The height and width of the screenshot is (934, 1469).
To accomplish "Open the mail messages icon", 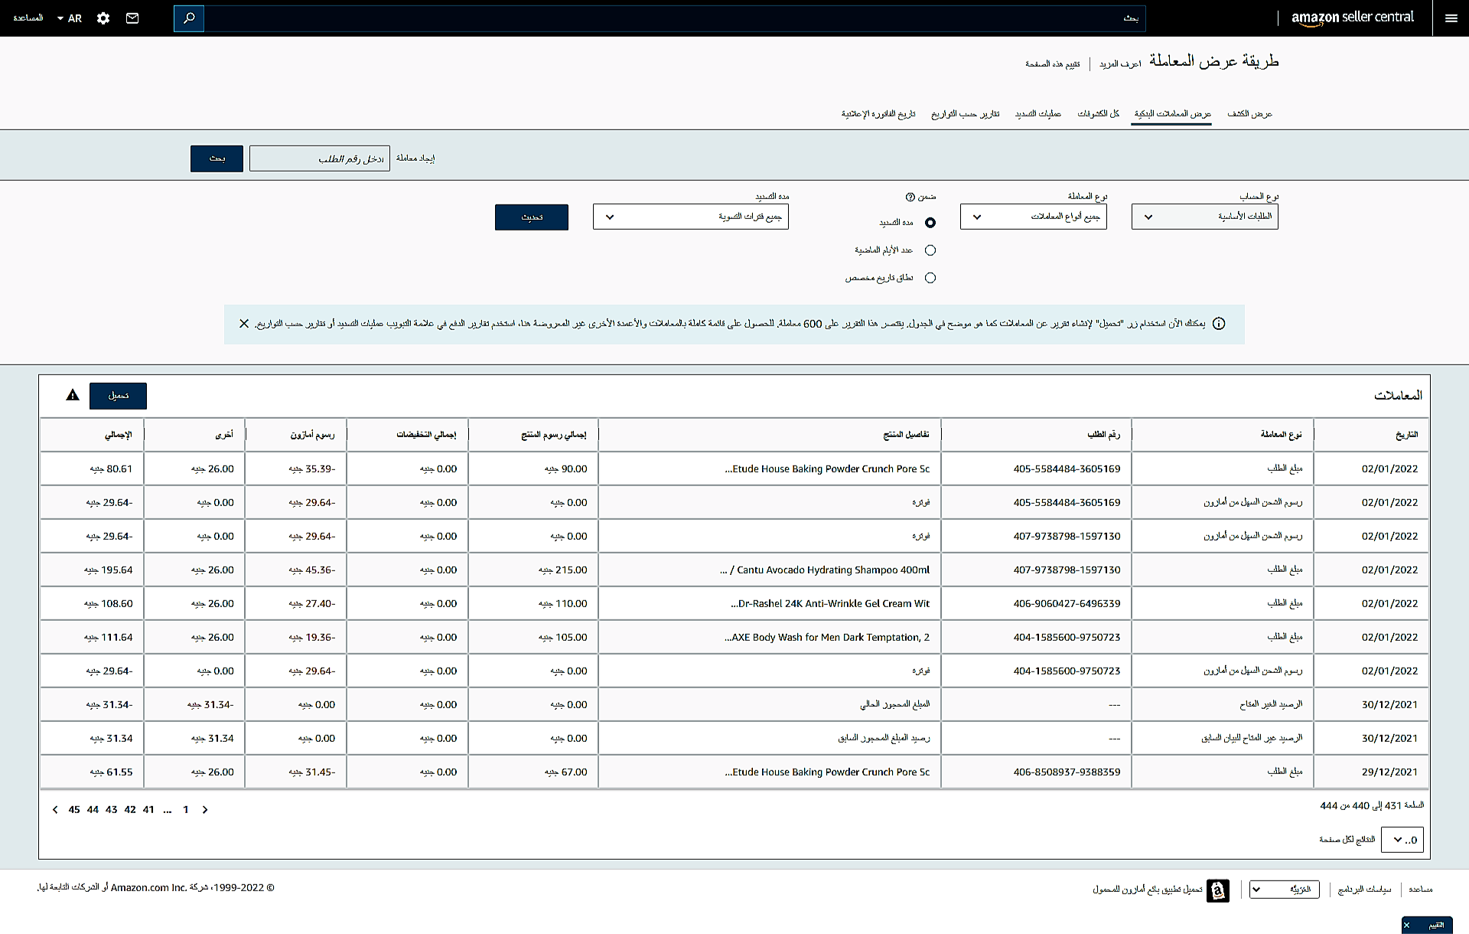I will pos(132,18).
